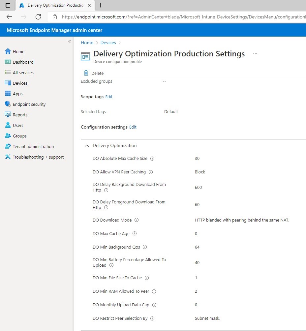
Task: Click the Home house icon in sidebar
Action: click(8, 51)
